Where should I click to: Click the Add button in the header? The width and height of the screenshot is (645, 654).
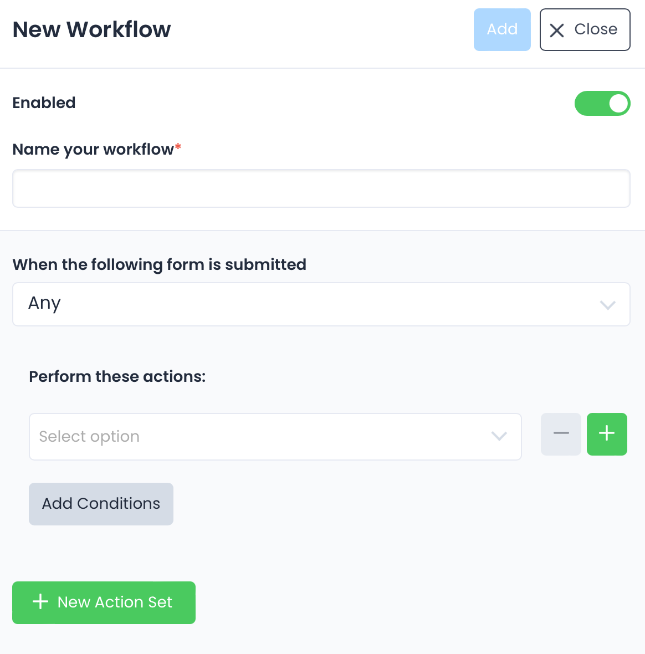(x=502, y=30)
